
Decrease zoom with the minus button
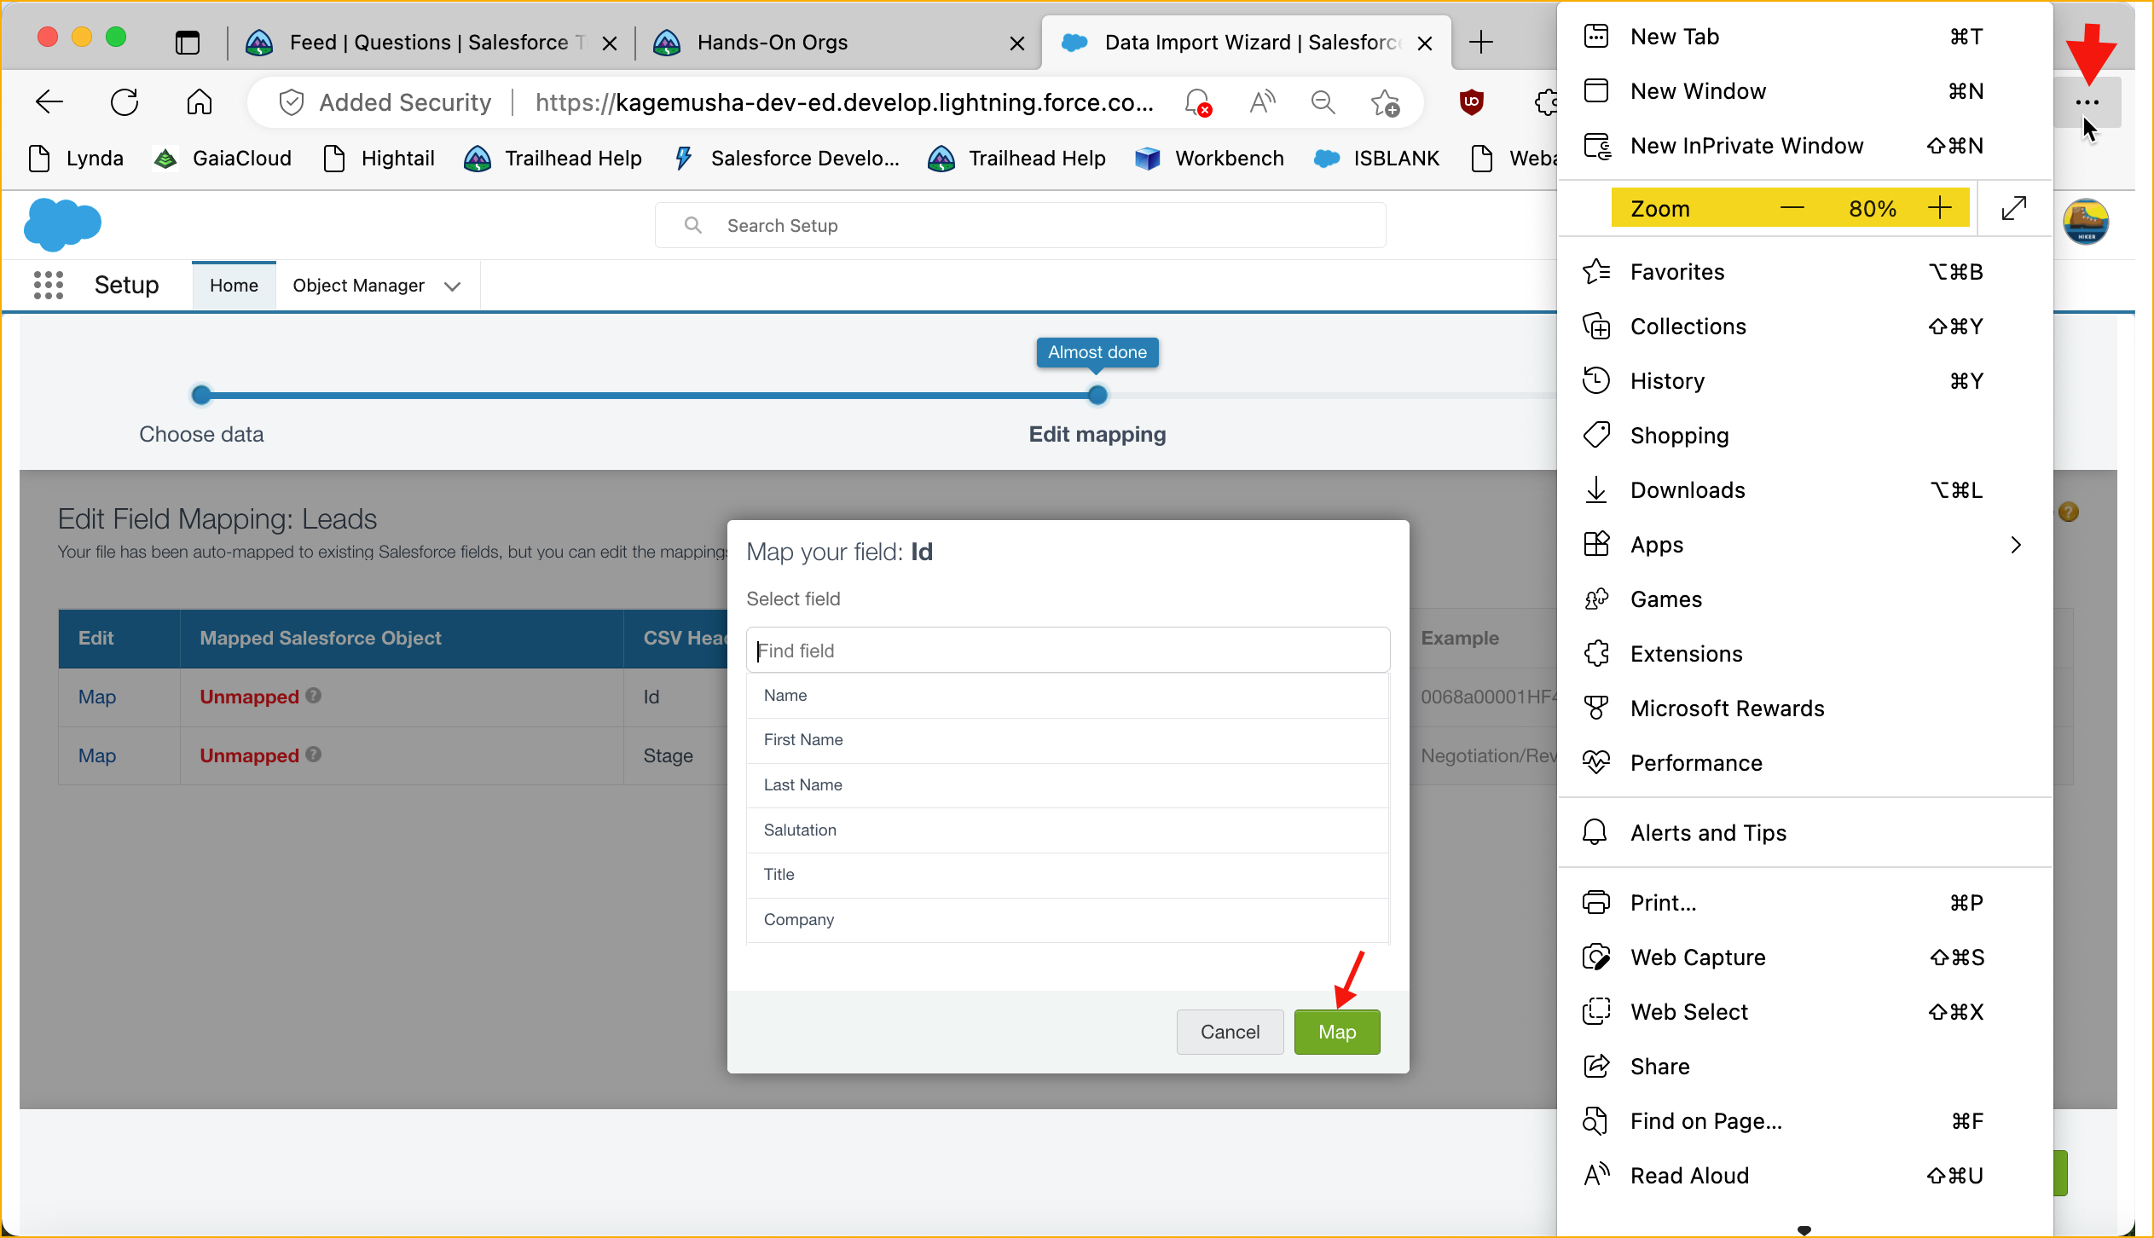coord(1792,208)
